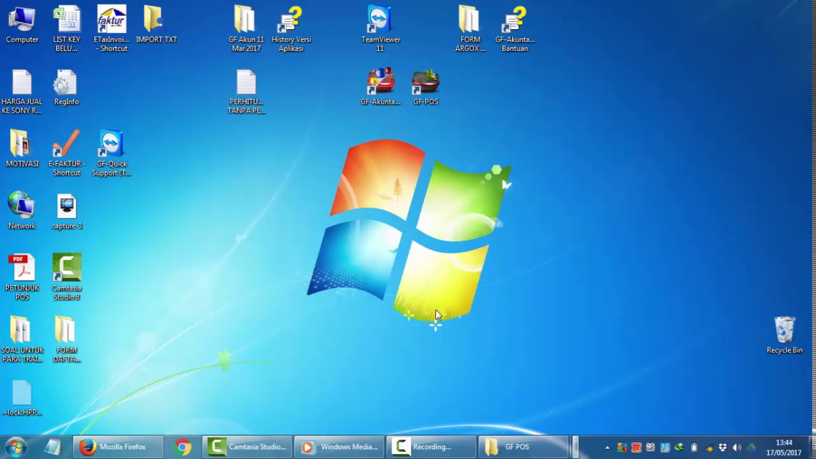Image resolution: width=816 pixels, height=459 pixels.
Task: Select the GF-Akunta... Bantuan help shortcut
Action: (x=515, y=29)
